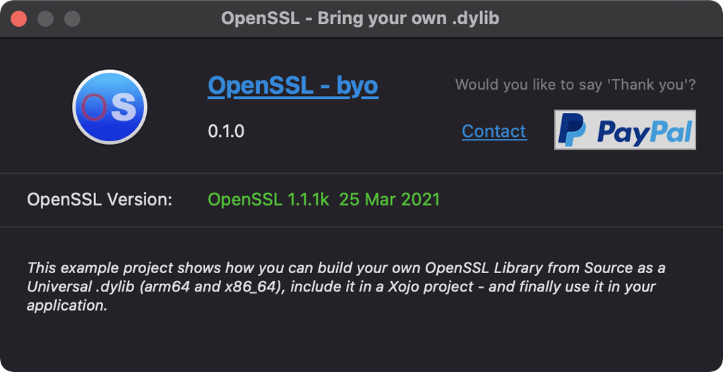Click the gray minimize window button

point(46,18)
